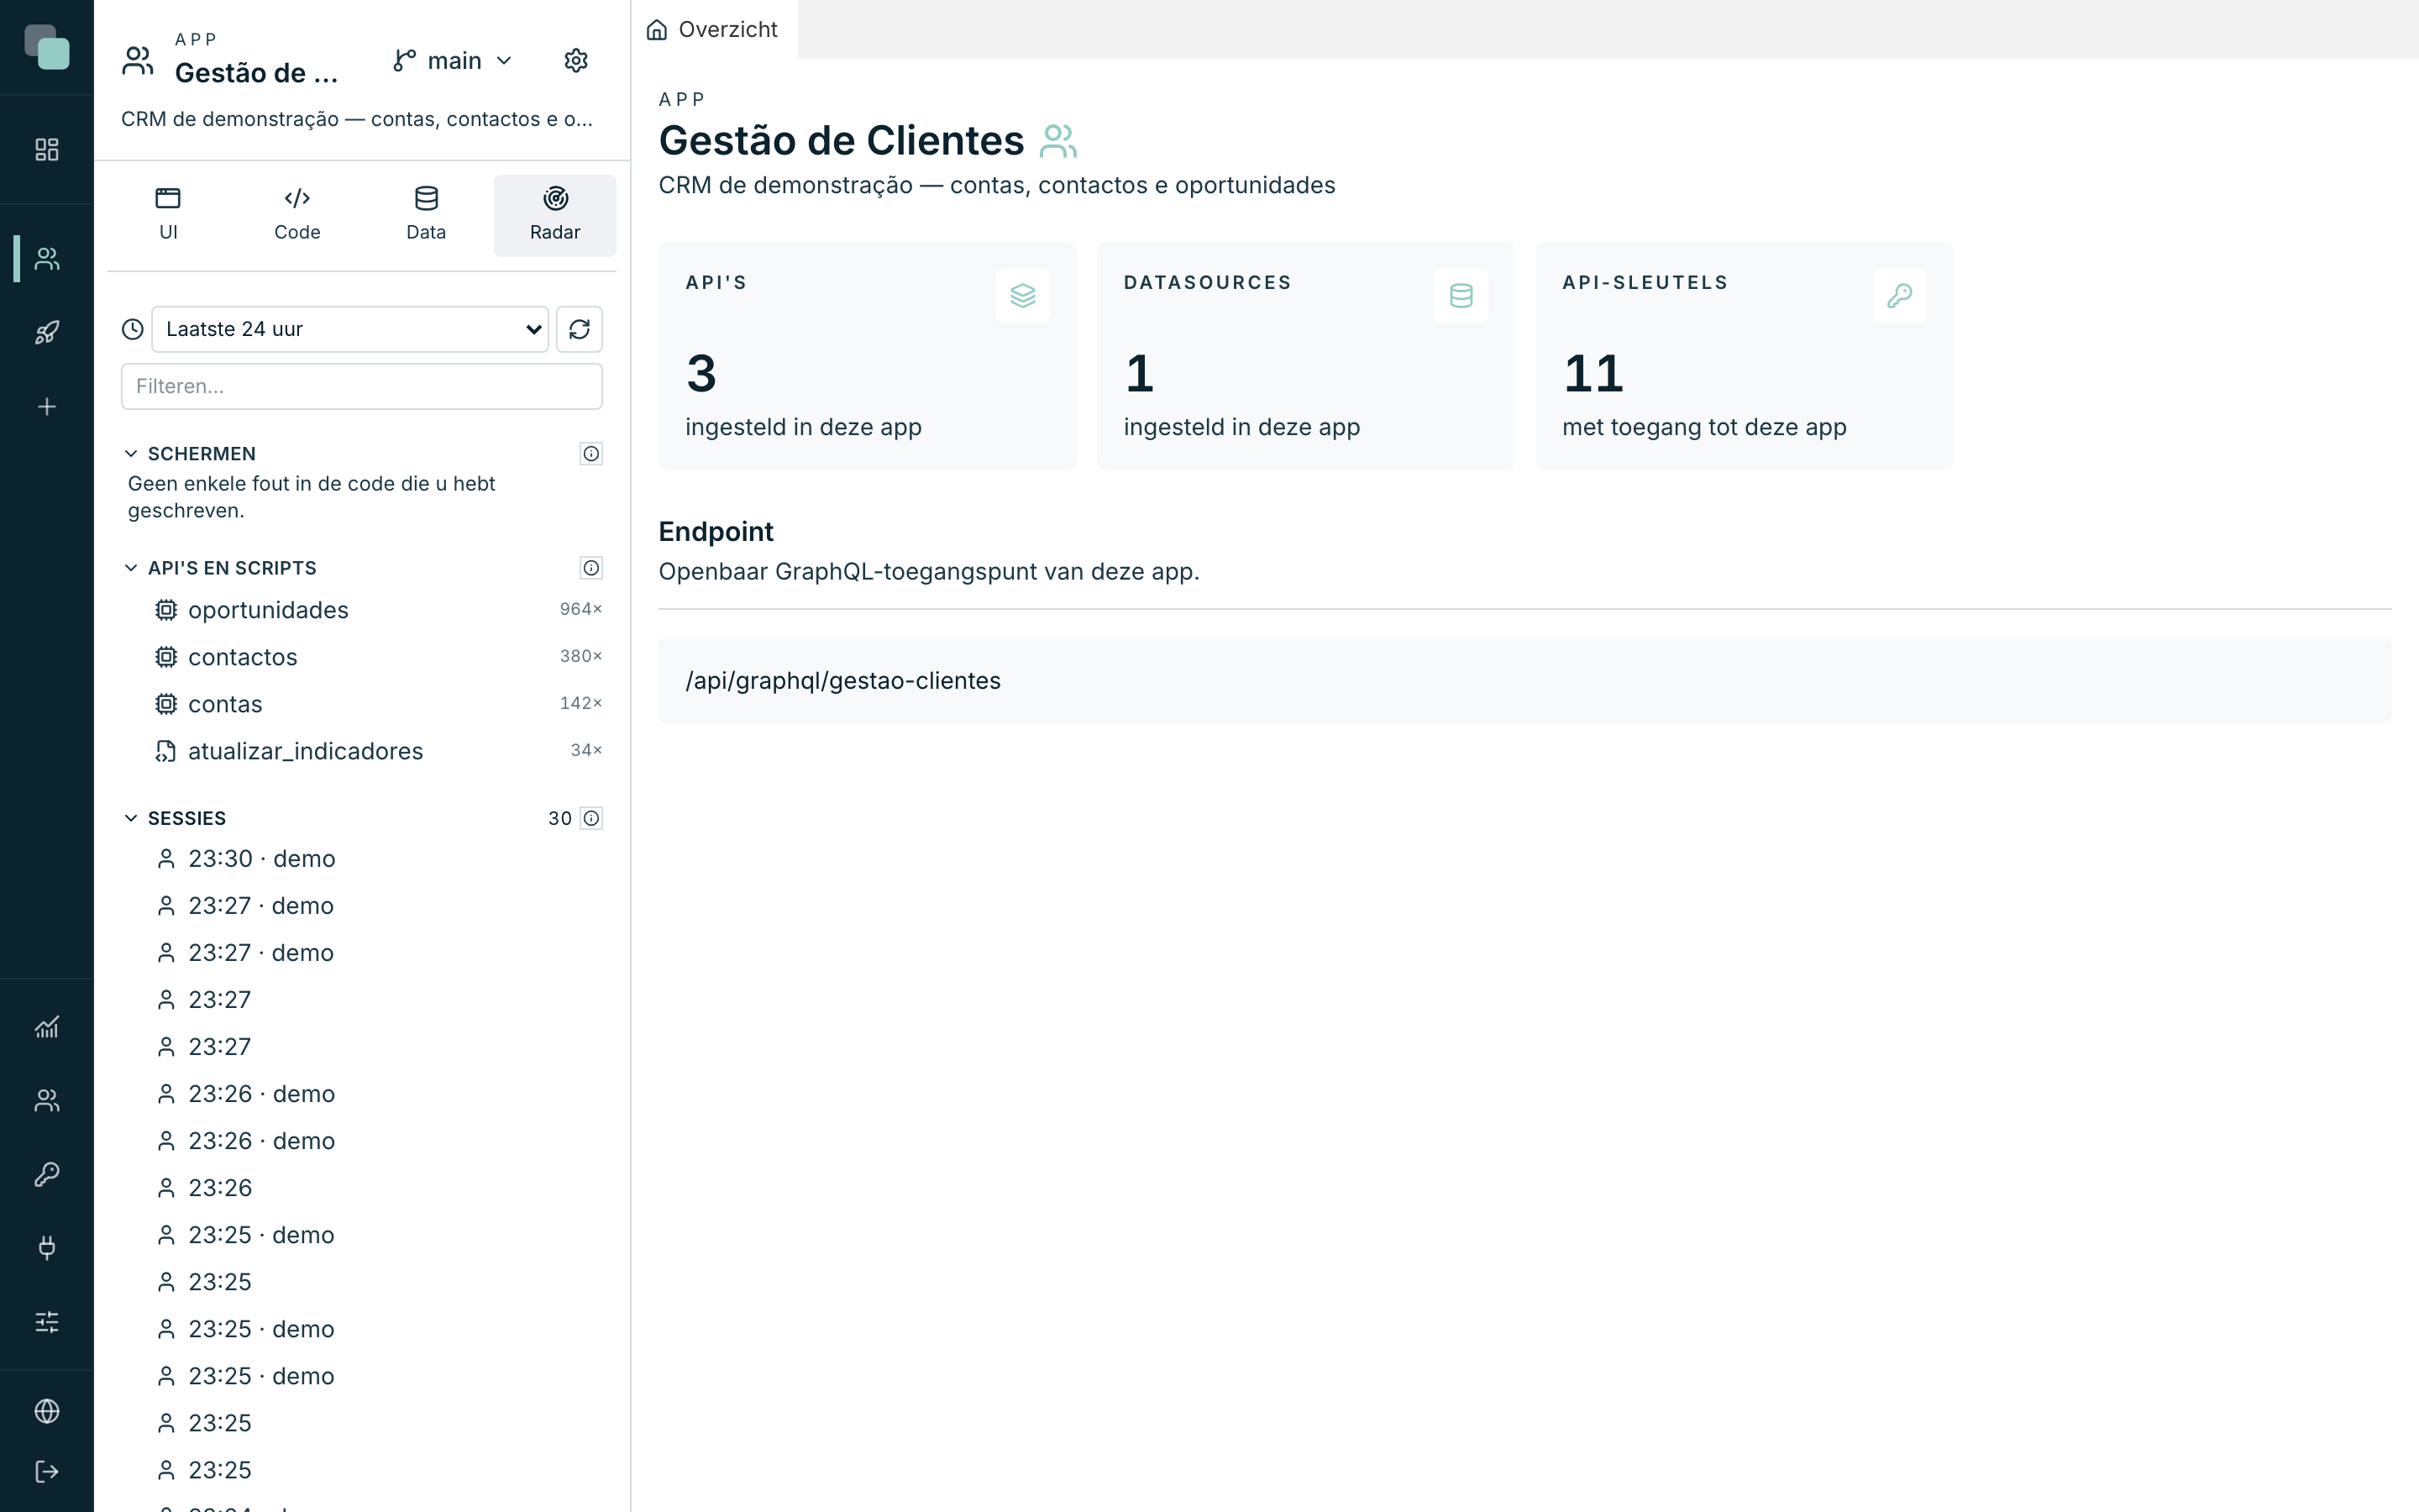Show info for SESSIES section
Screen dimensions: 2419x1512
[x=592, y=818]
